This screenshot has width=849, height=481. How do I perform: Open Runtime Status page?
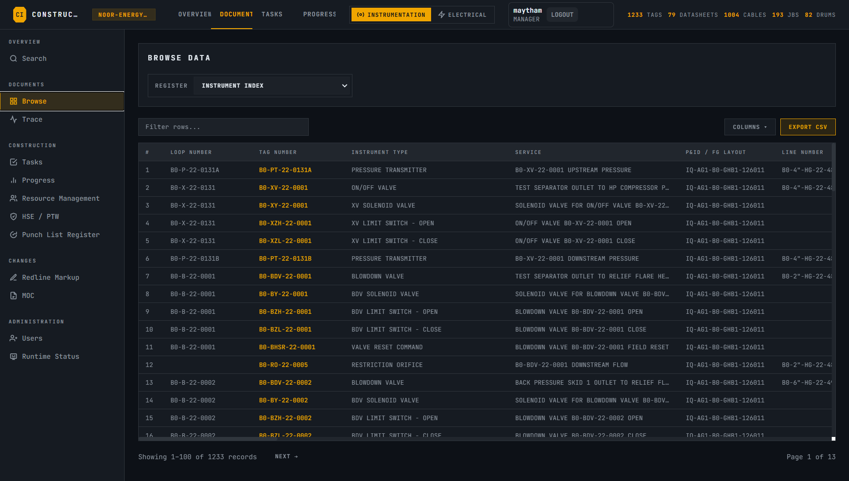pos(62,357)
